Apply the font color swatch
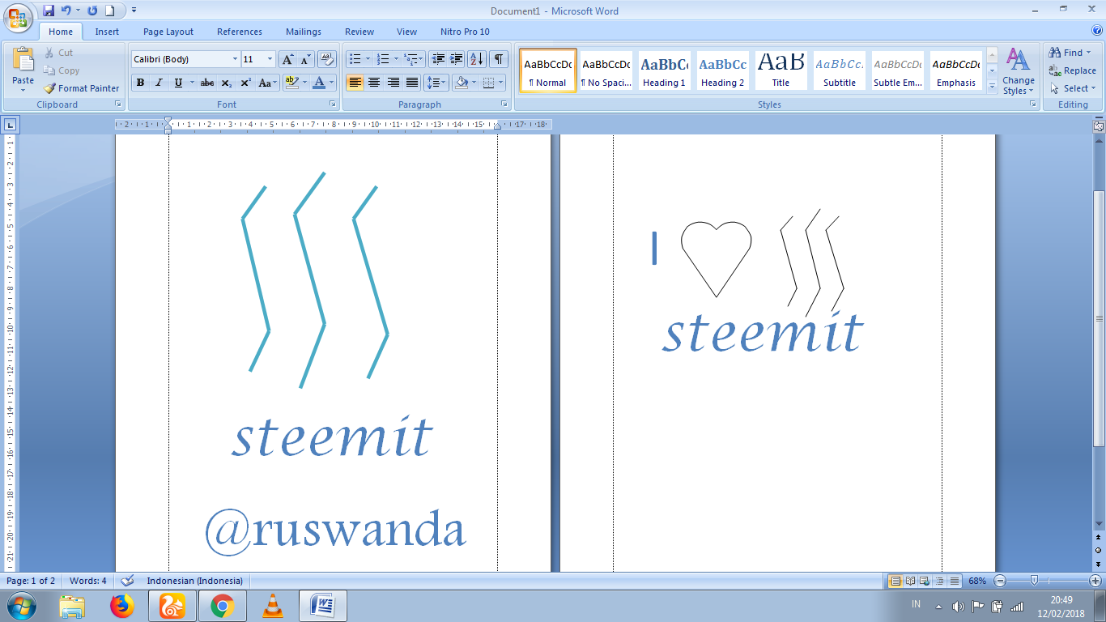Image resolution: width=1106 pixels, height=622 pixels. click(320, 83)
